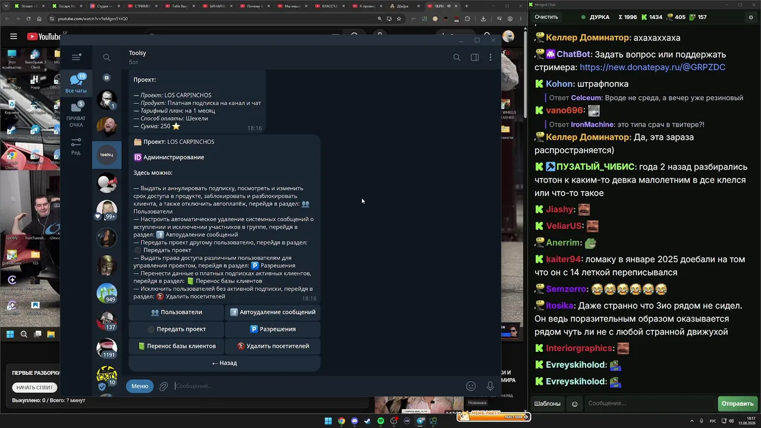Viewport: 761px width, 428px height.
Task: Click the 'Пользователи' bot button
Action: pyautogui.click(x=176, y=312)
